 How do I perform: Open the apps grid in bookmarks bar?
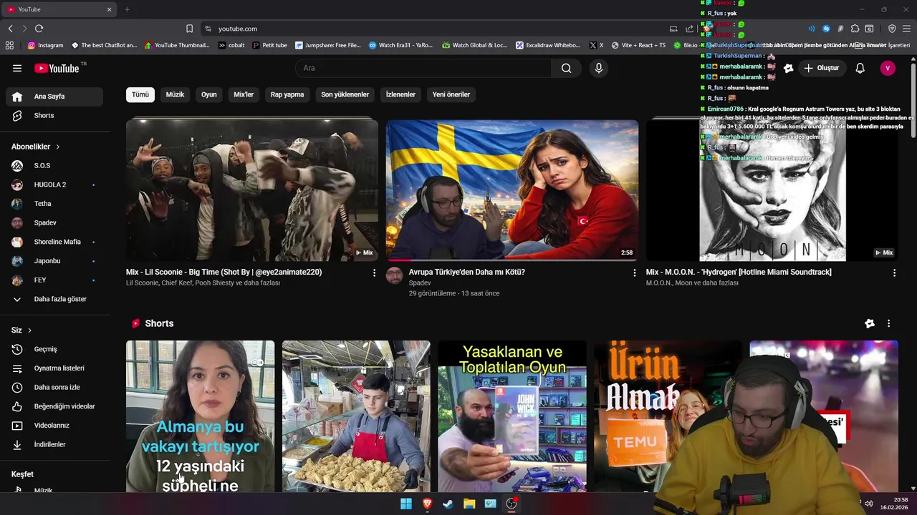point(9,45)
